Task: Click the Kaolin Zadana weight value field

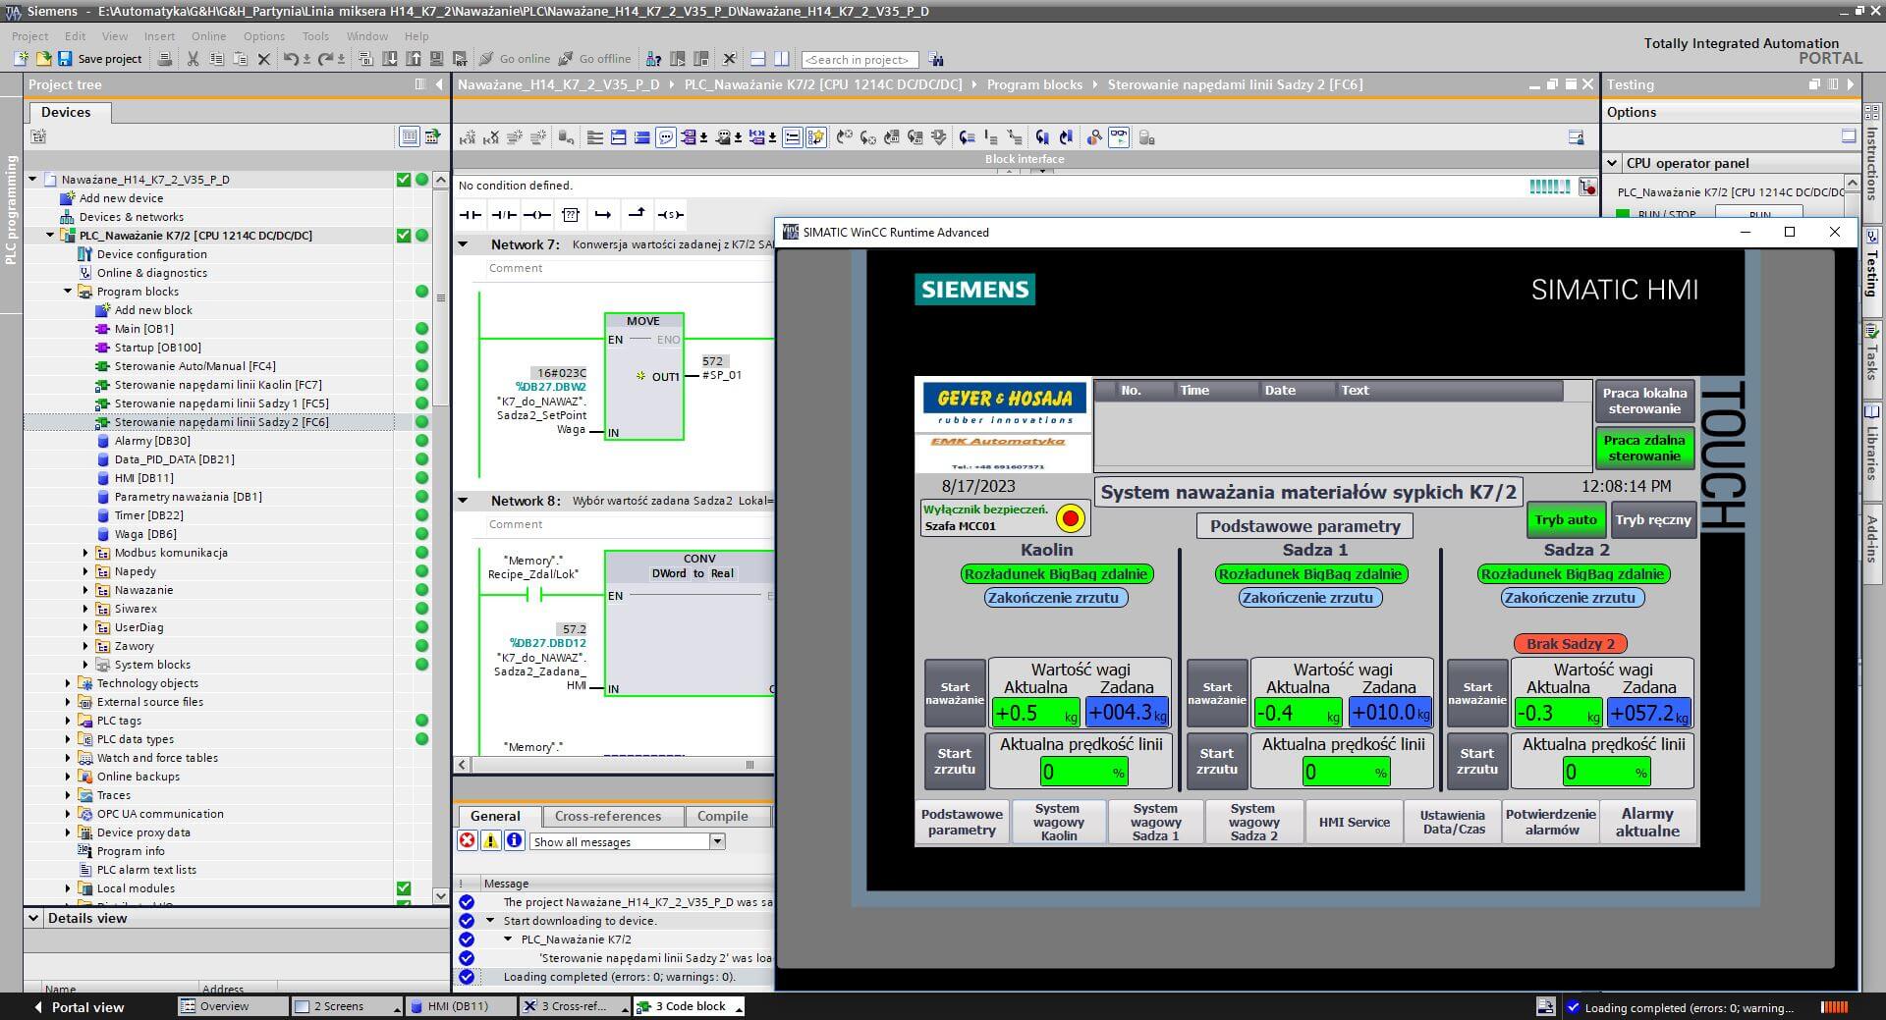Action: (x=1126, y=713)
